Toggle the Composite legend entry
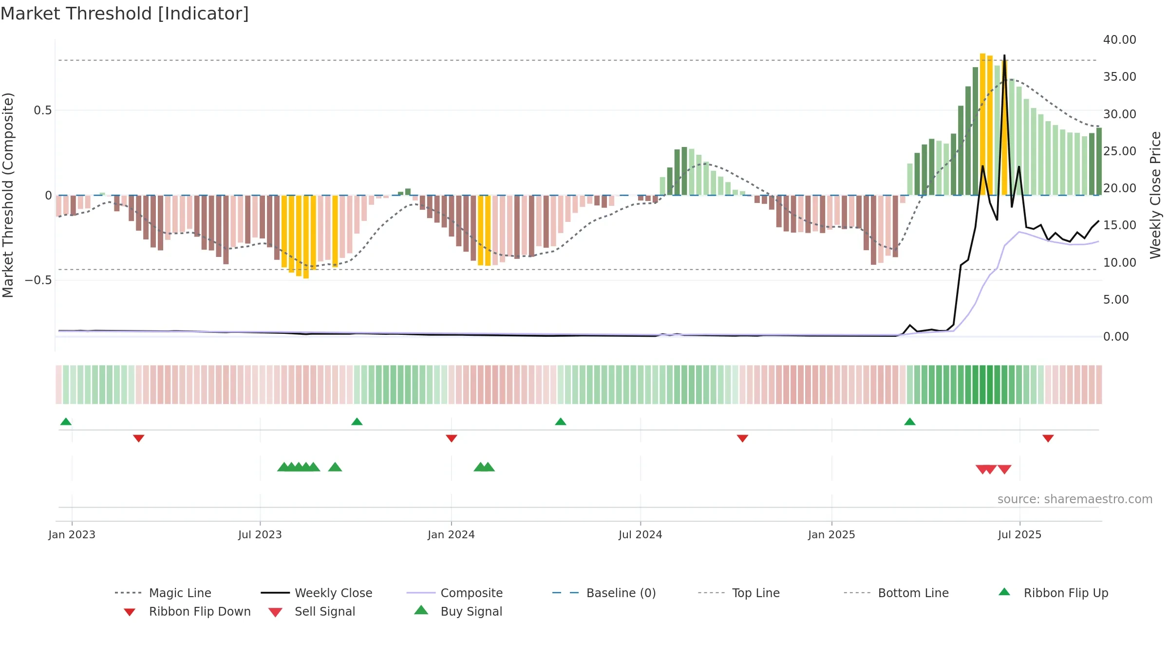 (x=454, y=593)
